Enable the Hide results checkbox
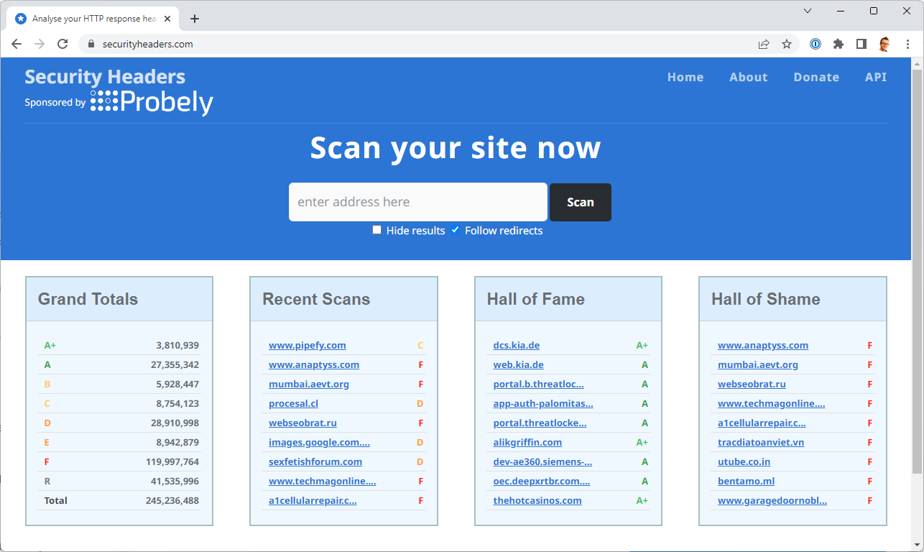The image size is (924, 552). tap(376, 230)
